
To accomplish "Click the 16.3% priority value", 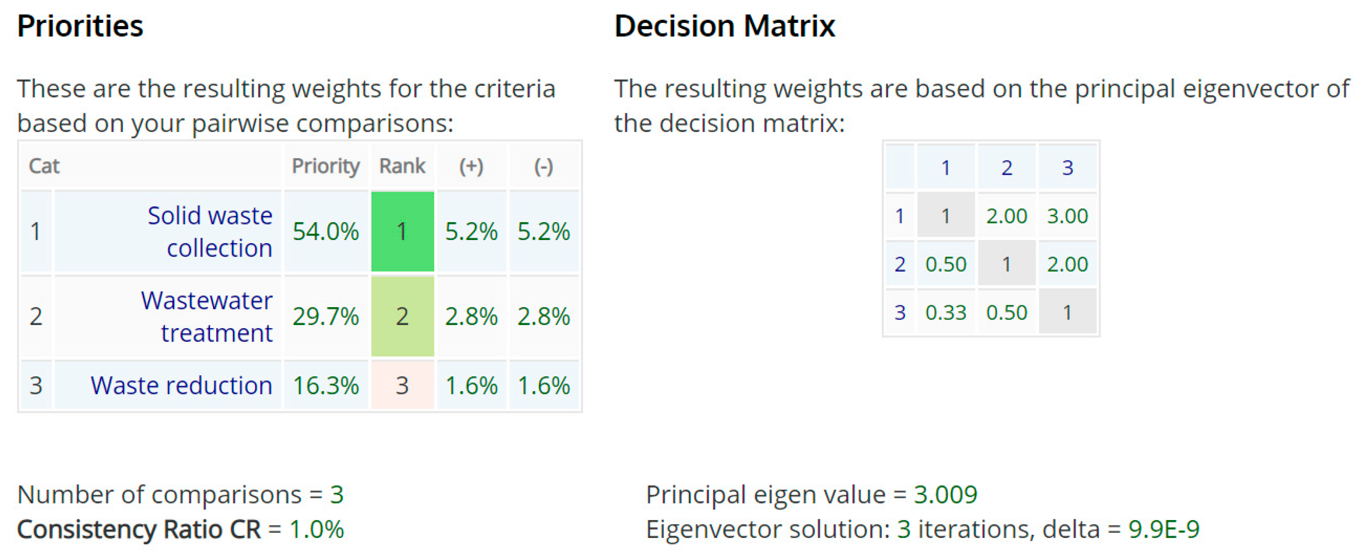I will [x=326, y=386].
